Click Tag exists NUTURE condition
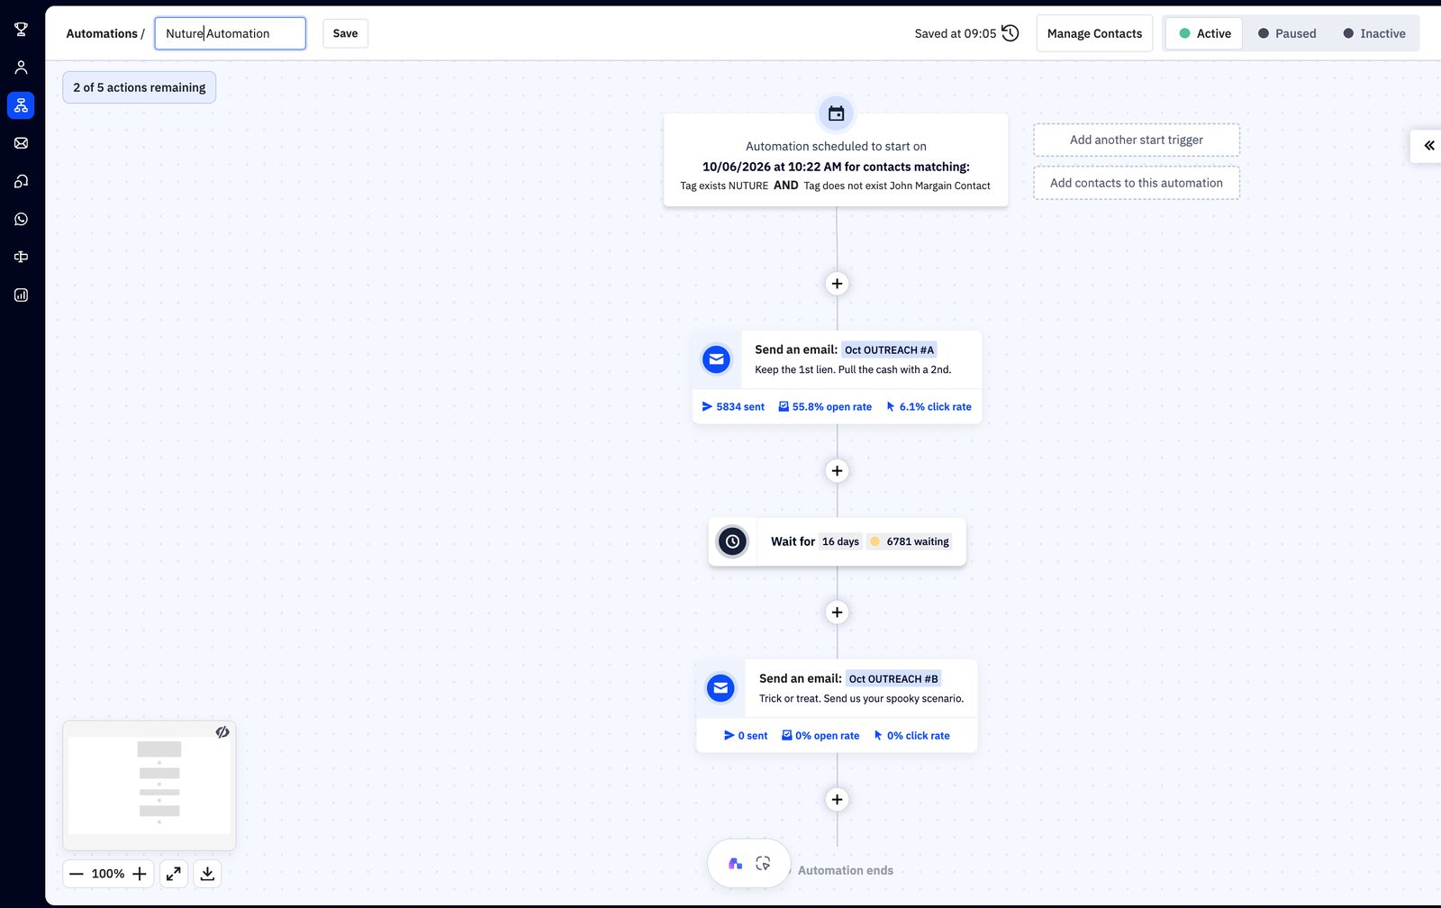 (x=724, y=186)
